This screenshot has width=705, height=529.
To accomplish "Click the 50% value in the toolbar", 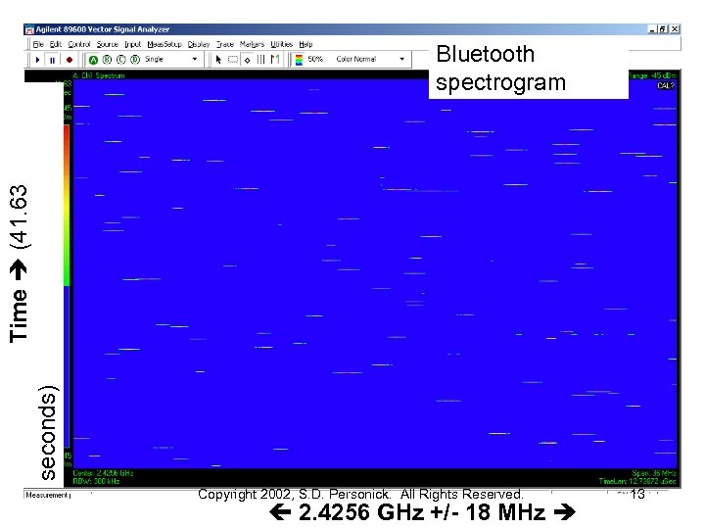I will point(315,59).
